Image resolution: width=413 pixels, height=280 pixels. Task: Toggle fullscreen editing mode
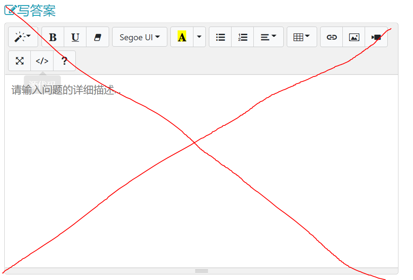(19, 61)
